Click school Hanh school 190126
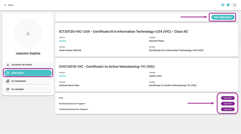The height and width of the screenshot is (134, 241). coord(70,51)
